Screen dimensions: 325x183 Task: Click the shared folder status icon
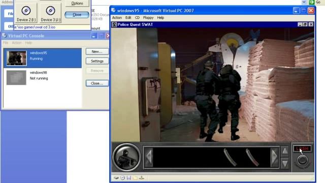pyautogui.click(x=136, y=178)
